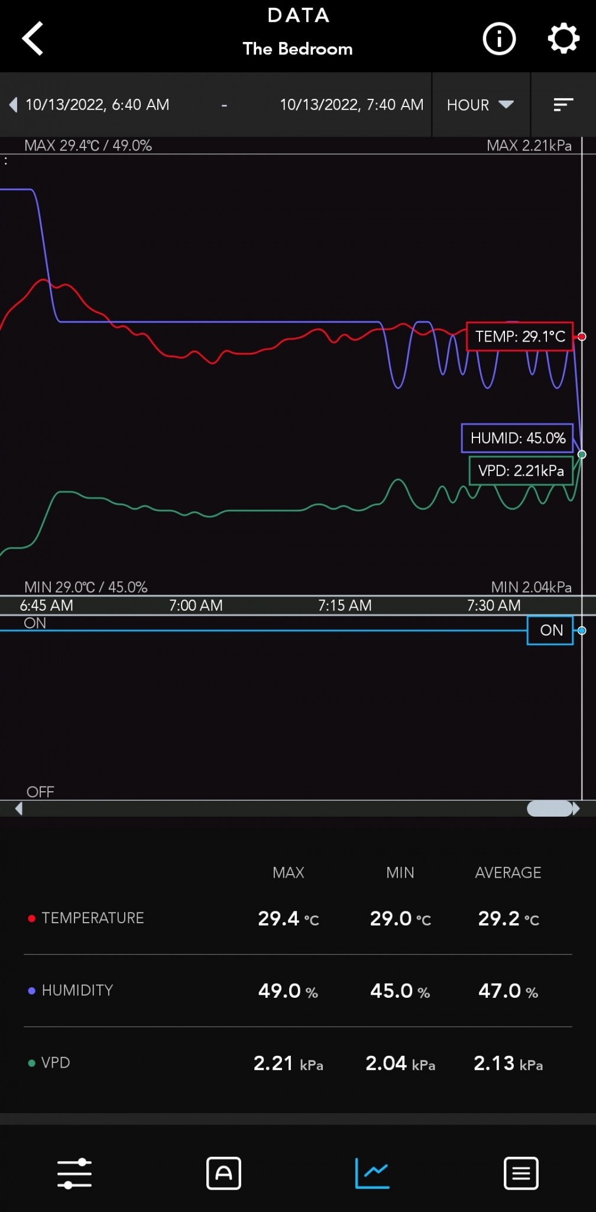The width and height of the screenshot is (596, 1212).
Task: Open the automation tab icon
Action: pyautogui.click(x=223, y=1173)
